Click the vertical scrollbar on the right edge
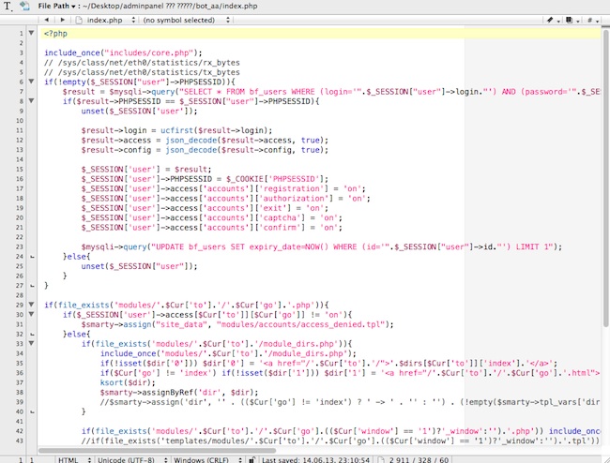610x463 pixels. (x=604, y=234)
